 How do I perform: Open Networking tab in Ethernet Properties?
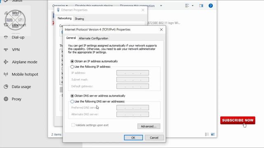tap(64, 18)
